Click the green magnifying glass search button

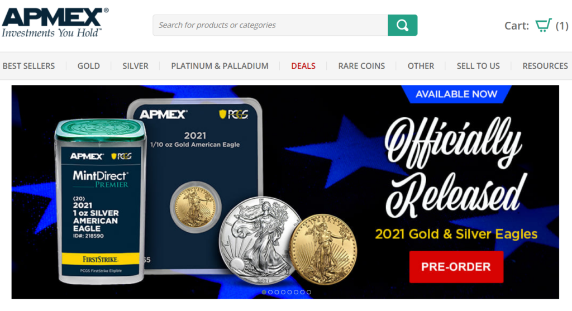402,25
